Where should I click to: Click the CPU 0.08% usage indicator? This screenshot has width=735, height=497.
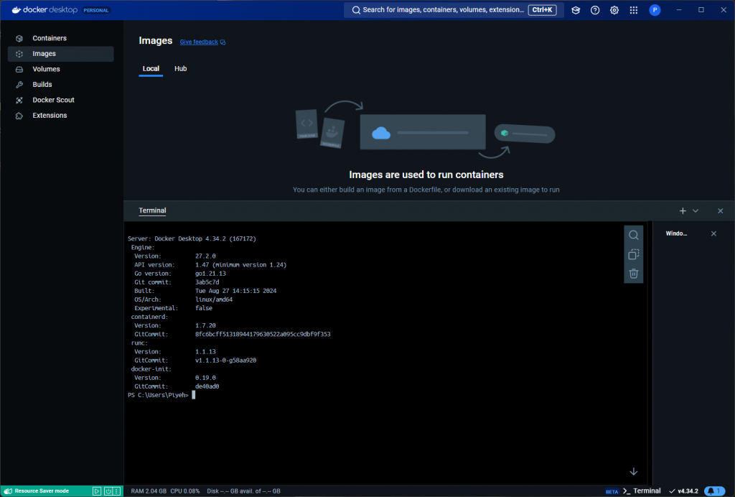click(185, 491)
